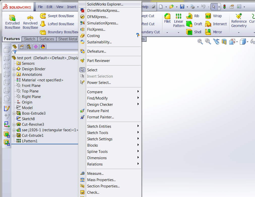Choose Mass Properties... from the menu

click(x=110, y=180)
